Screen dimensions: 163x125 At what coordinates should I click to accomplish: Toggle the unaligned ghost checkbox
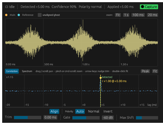pyautogui.click(x=40, y=15)
